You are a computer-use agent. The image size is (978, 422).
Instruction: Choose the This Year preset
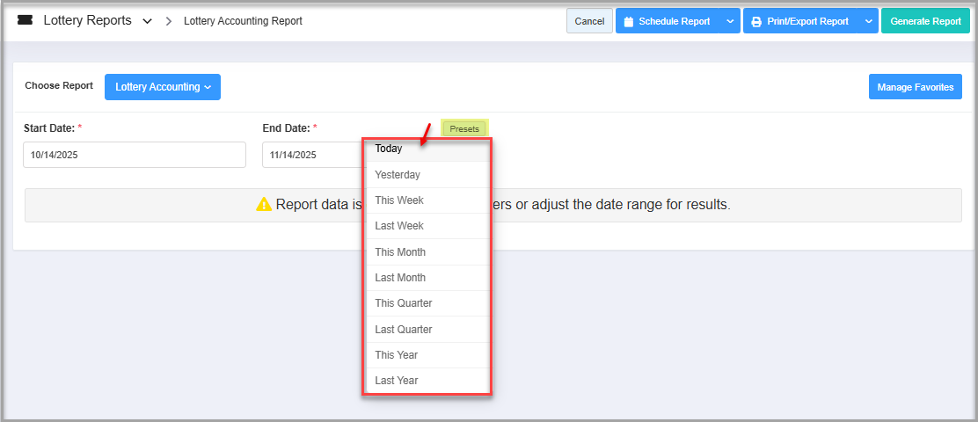coord(427,354)
